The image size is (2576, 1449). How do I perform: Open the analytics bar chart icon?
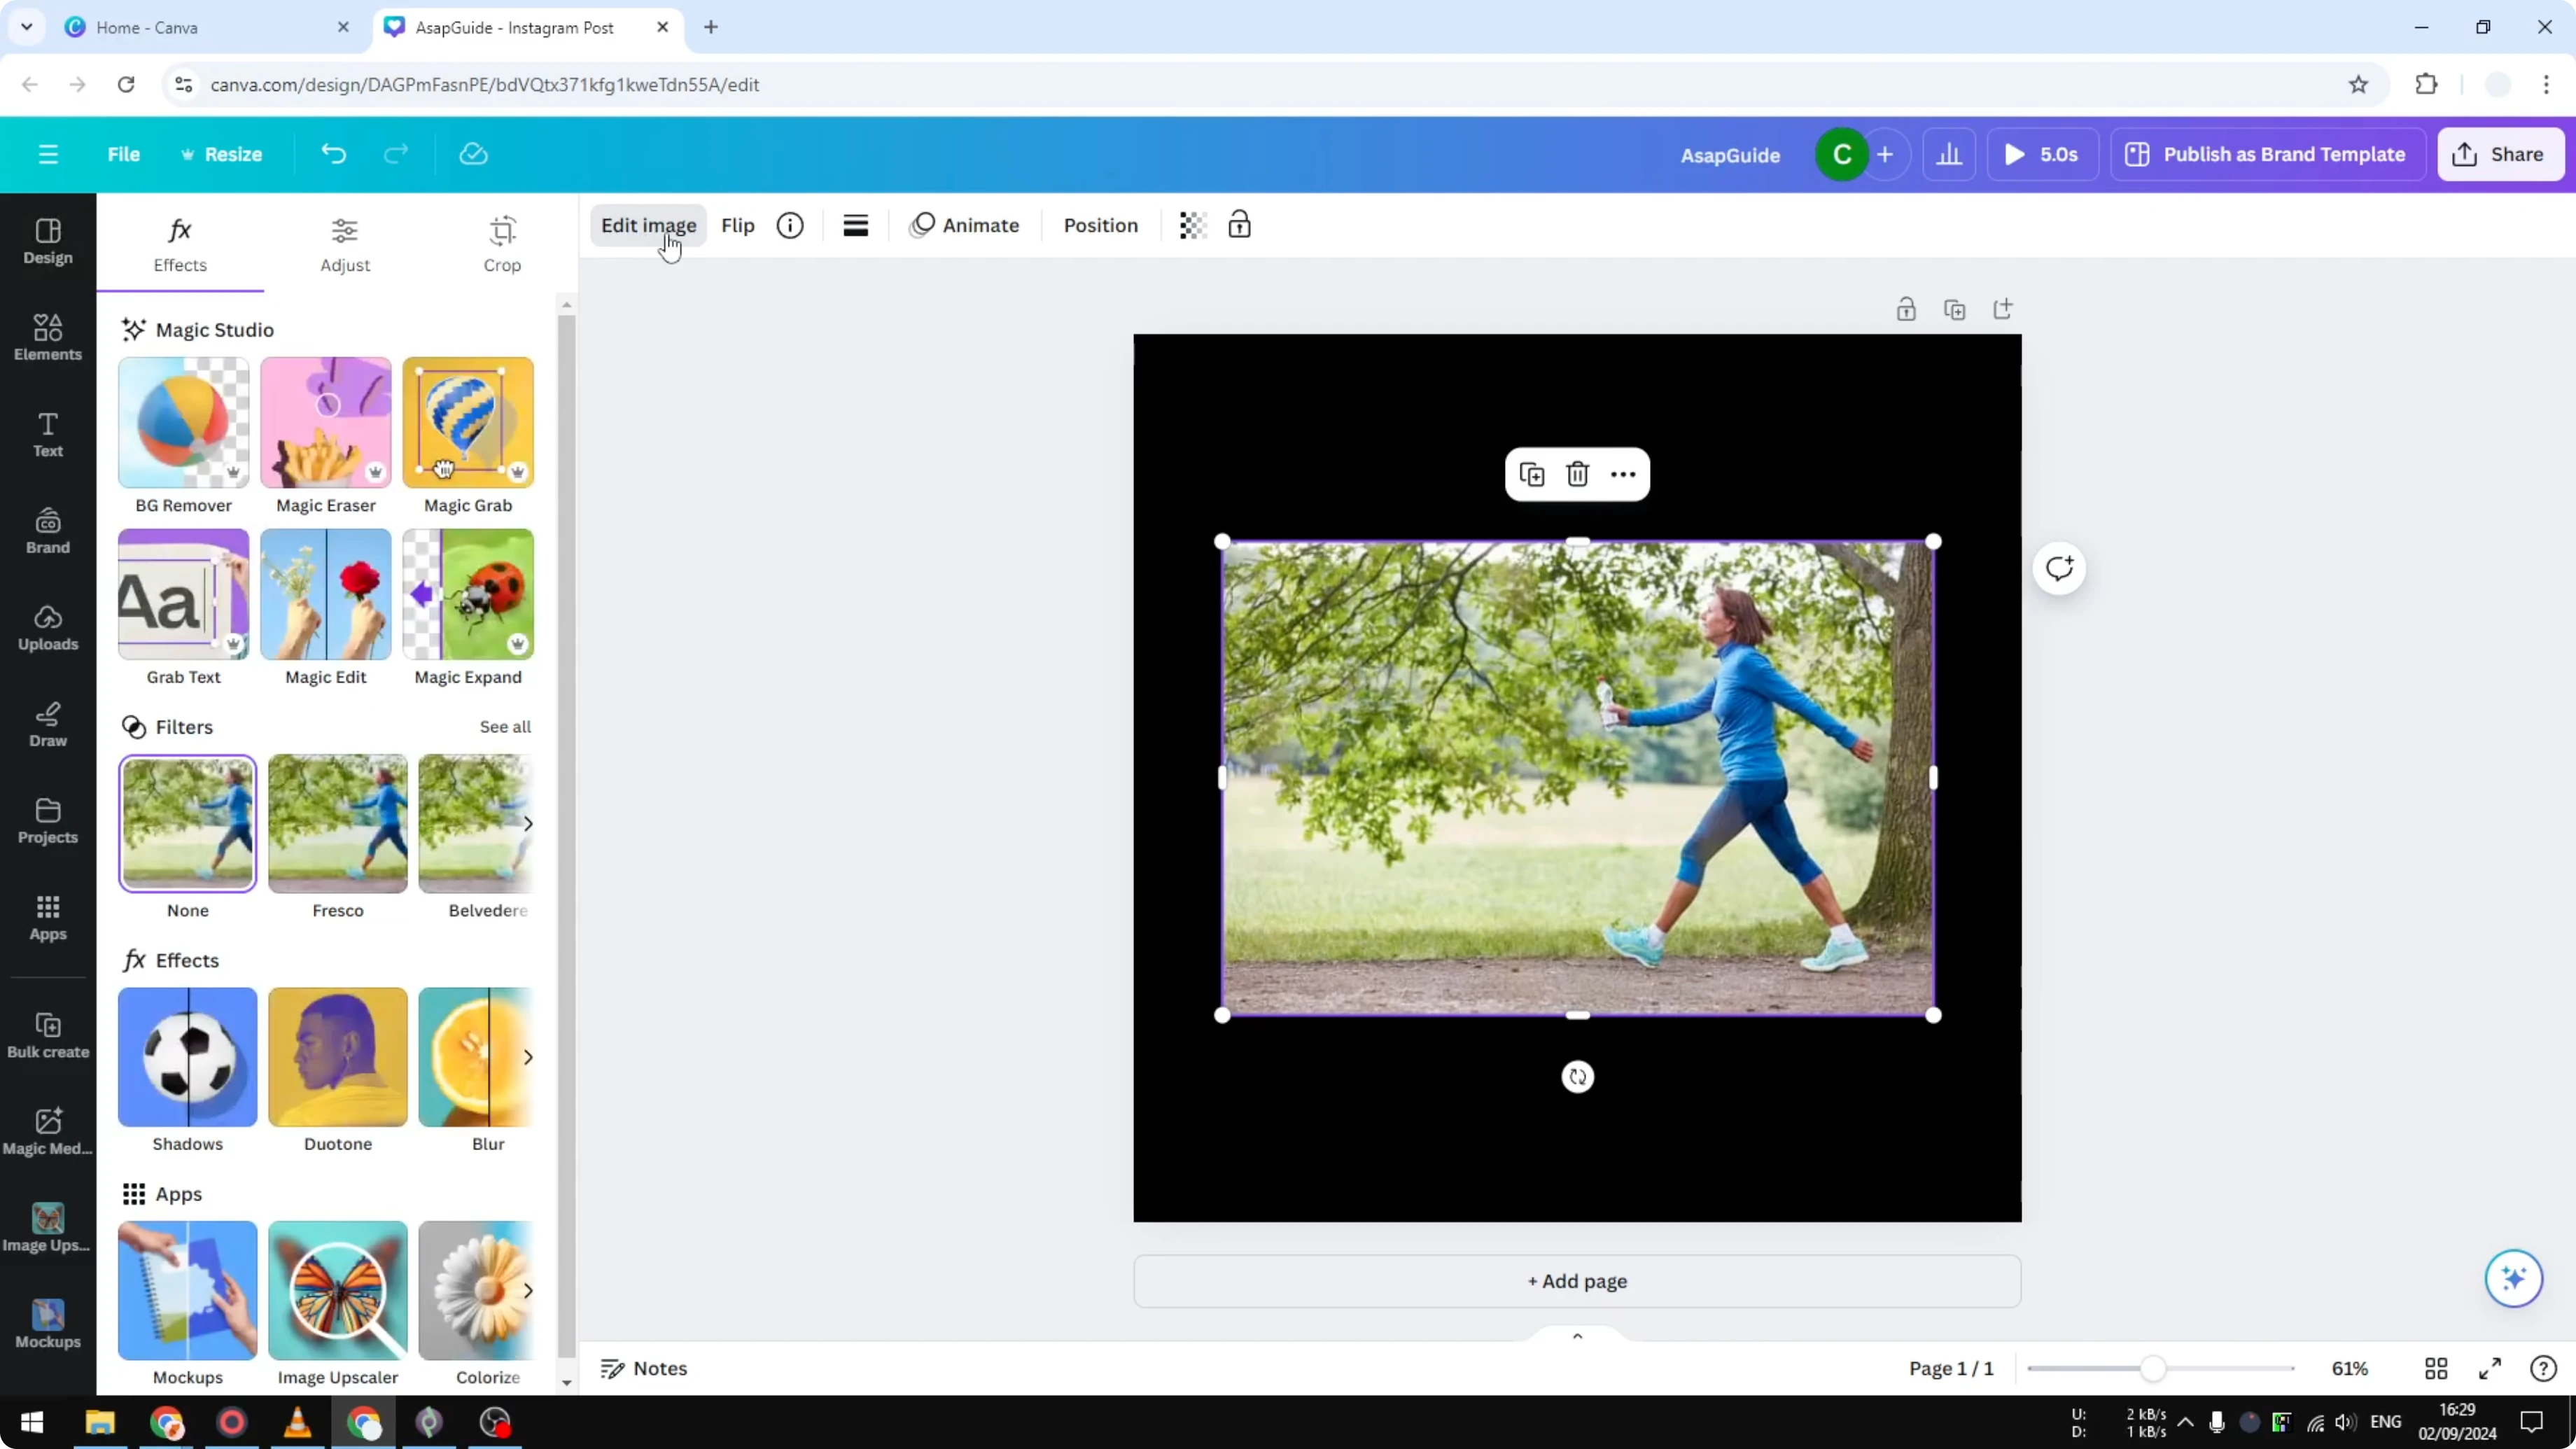coord(1949,154)
